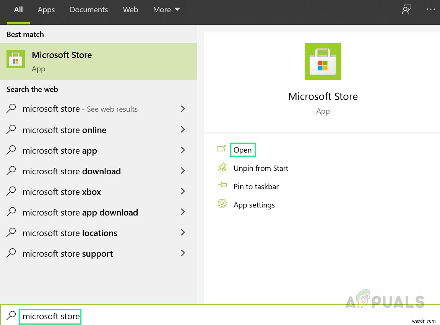Select Unpin from Start
This screenshot has width=440, height=325.
point(261,168)
